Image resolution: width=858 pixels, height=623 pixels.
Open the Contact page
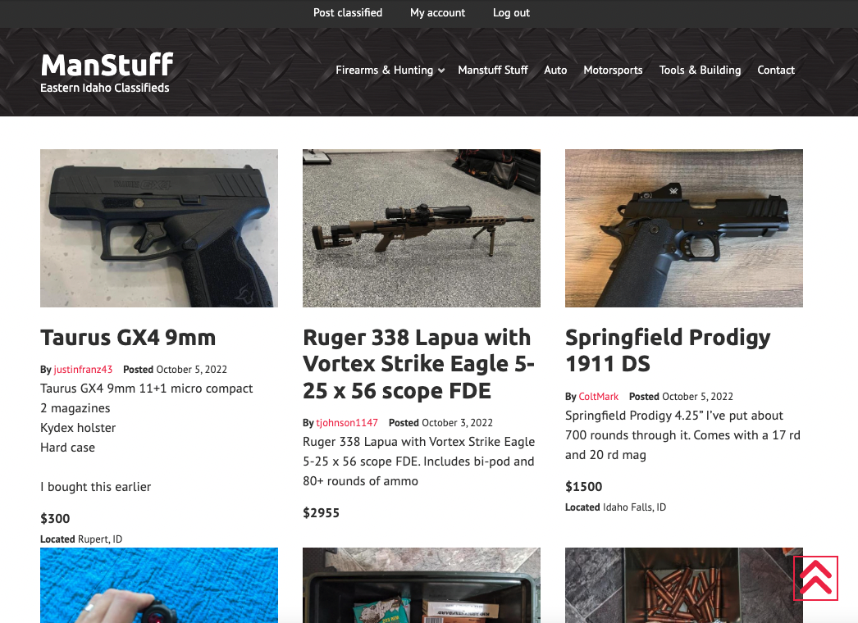(775, 70)
